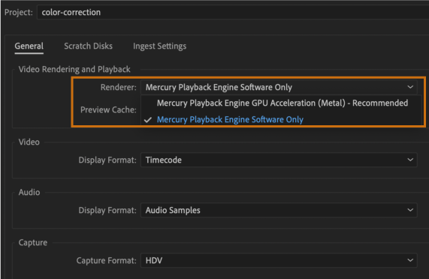429x279 pixels.
Task: Click the Video section heading
Action: (29, 142)
